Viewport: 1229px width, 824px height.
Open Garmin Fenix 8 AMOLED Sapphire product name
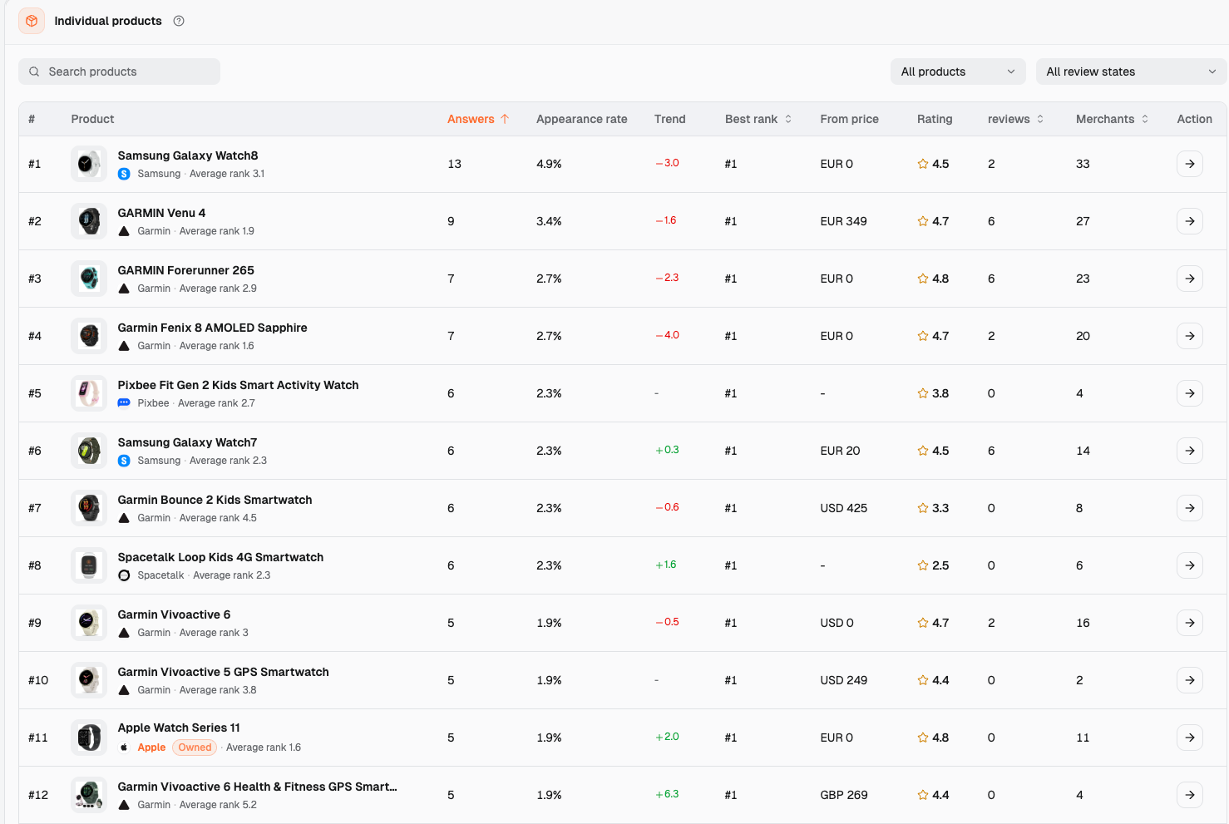click(x=213, y=328)
